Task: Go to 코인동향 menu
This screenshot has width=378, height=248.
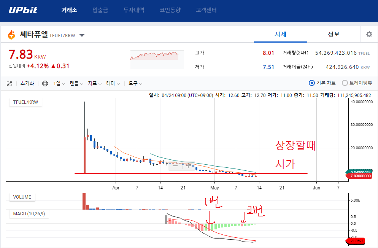Action: point(170,10)
